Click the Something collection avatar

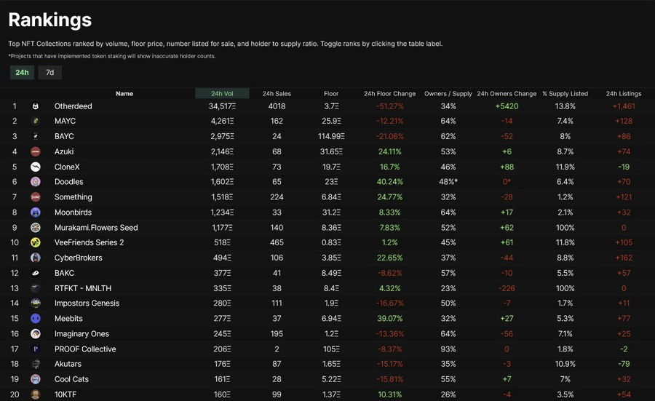coord(36,196)
